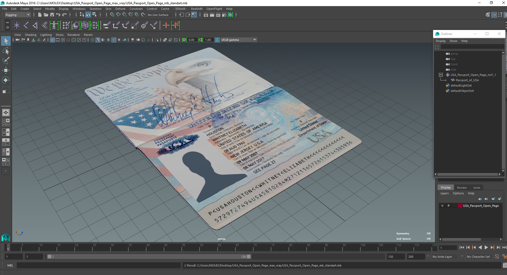Click the No Live Surface field
The height and width of the screenshot is (275, 507).
point(159,15)
